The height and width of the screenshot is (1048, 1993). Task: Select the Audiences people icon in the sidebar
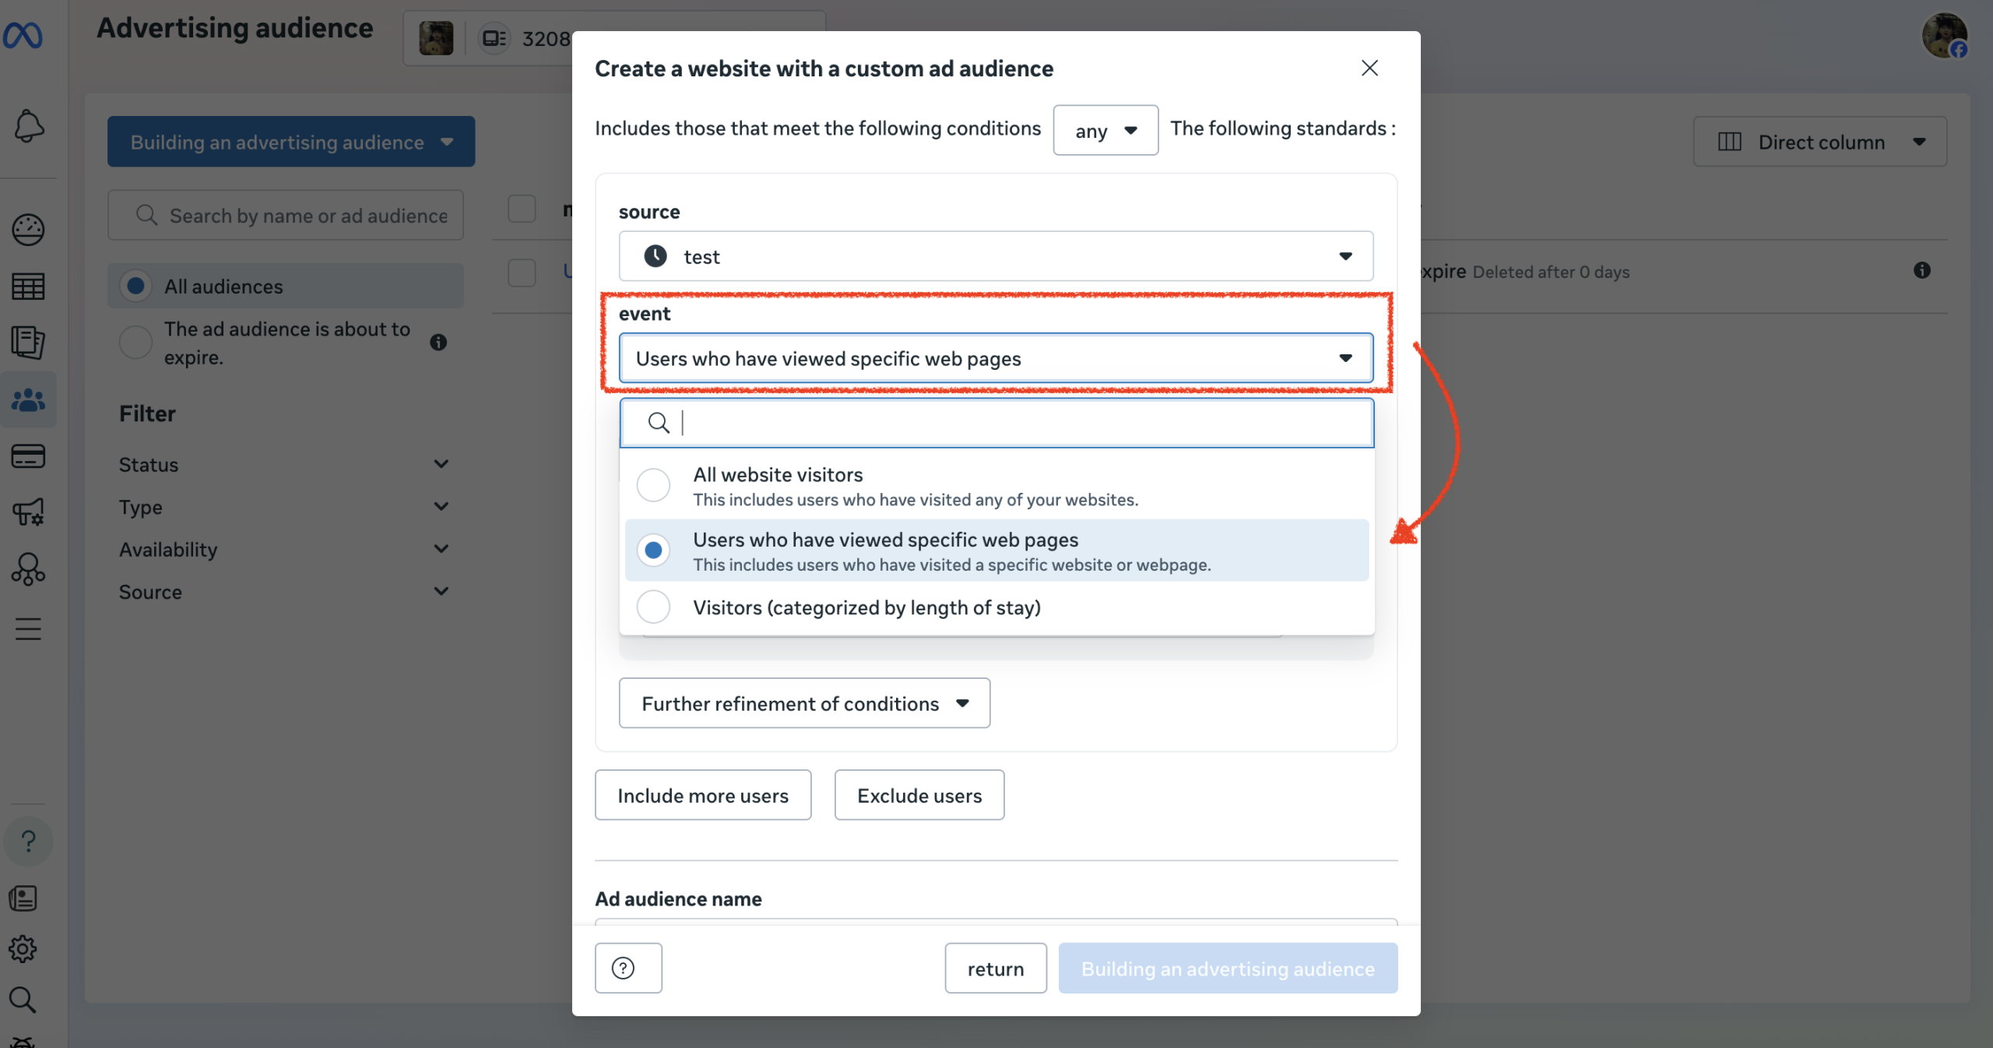point(28,399)
